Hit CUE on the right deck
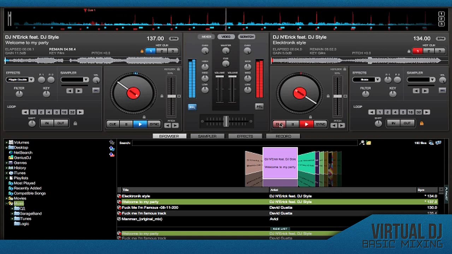452x254 pixels. 279,124
